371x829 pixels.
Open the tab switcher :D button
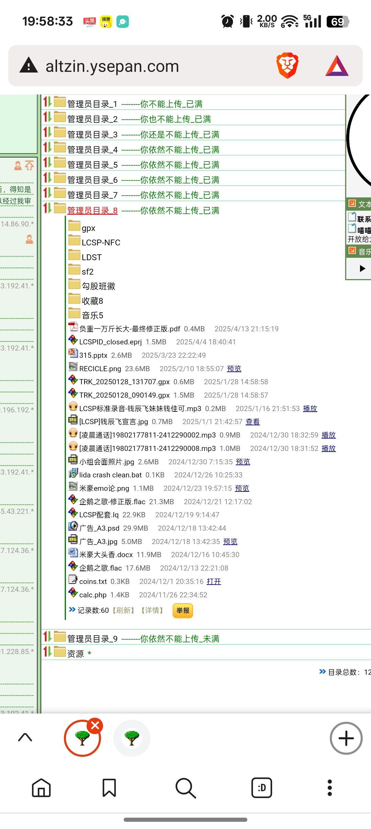click(261, 787)
